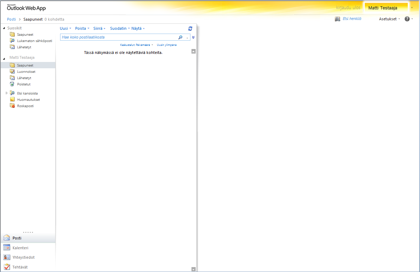This screenshot has height=272, width=420.
Task: Select Saapuneet folder under Matti Testaaja
Action: click(28, 65)
